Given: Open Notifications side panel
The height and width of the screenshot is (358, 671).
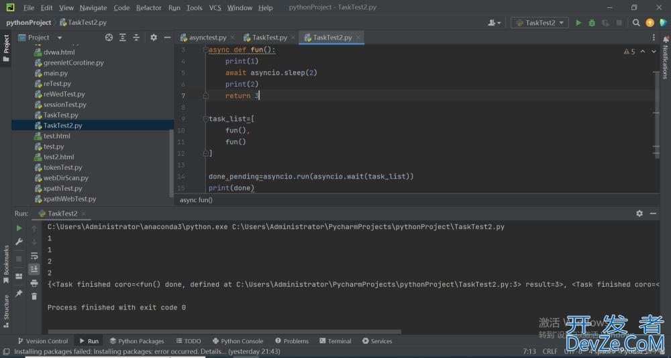Looking at the screenshot, I should point(666,58).
